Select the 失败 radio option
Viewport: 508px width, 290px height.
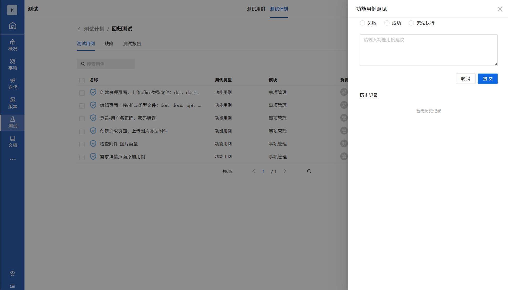tap(362, 23)
